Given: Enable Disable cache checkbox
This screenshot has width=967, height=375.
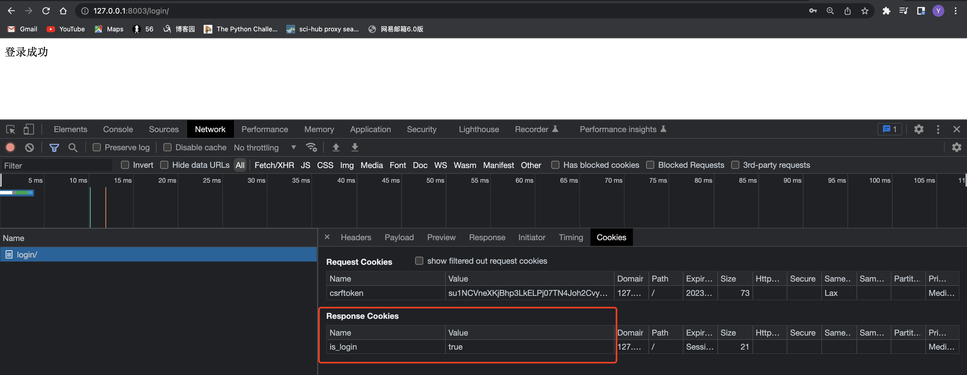Looking at the screenshot, I should (167, 148).
